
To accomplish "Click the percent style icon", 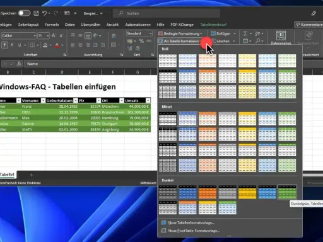I will point(141,41).
